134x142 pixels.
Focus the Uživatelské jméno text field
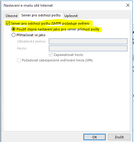[x=88, y=41]
